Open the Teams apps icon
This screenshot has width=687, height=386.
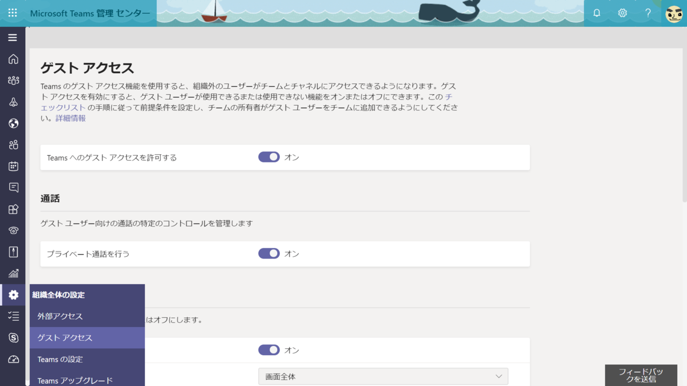coord(13,209)
